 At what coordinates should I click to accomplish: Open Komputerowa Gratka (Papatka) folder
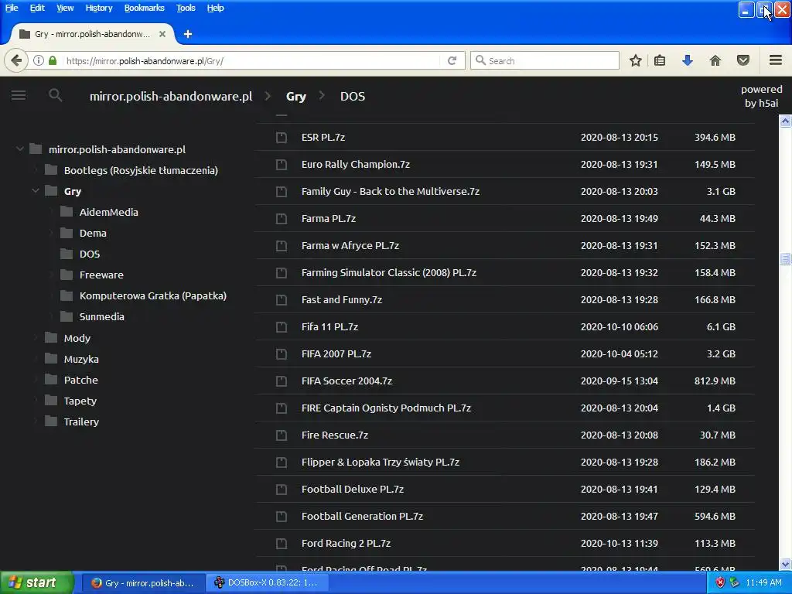pyautogui.click(x=152, y=295)
